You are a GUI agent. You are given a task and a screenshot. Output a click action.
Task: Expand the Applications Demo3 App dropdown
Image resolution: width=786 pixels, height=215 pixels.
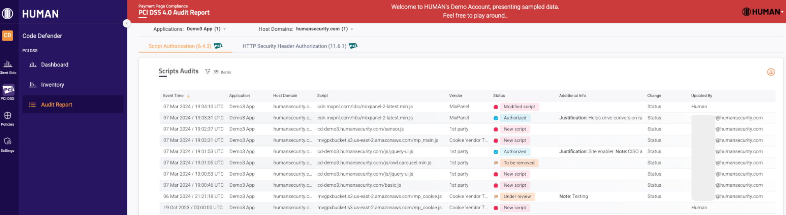(225, 30)
